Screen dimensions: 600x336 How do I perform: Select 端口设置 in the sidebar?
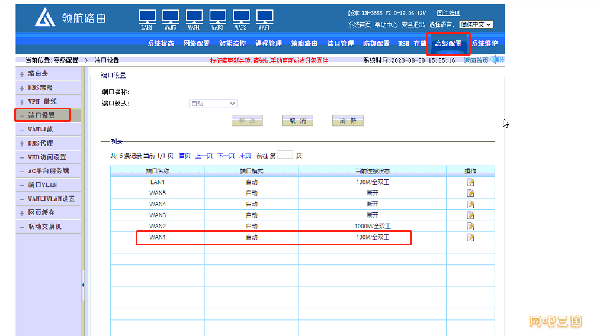pos(41,115)
